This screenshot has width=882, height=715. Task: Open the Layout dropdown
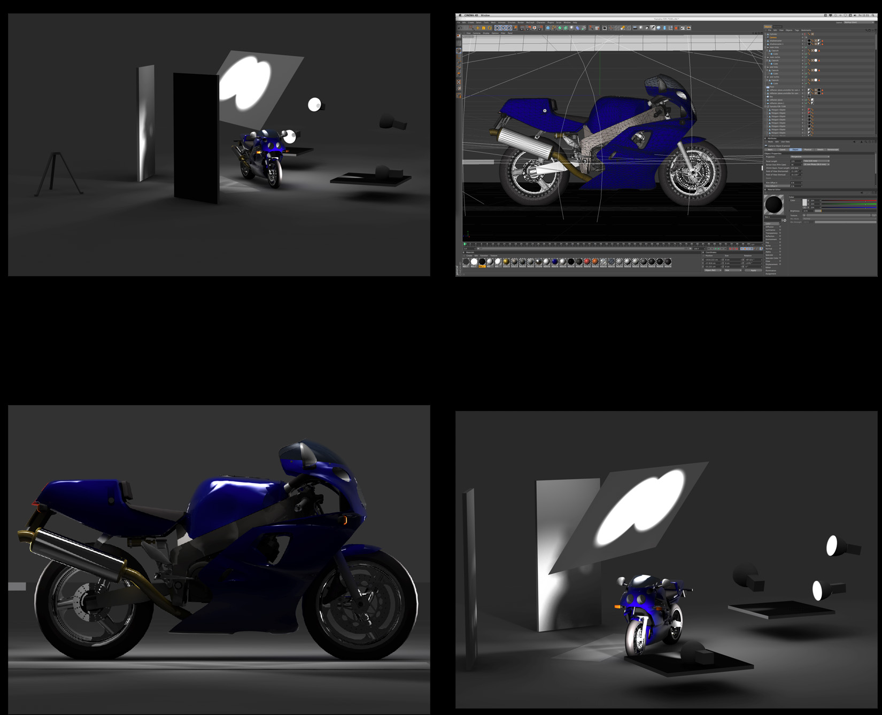click(858, 22)
